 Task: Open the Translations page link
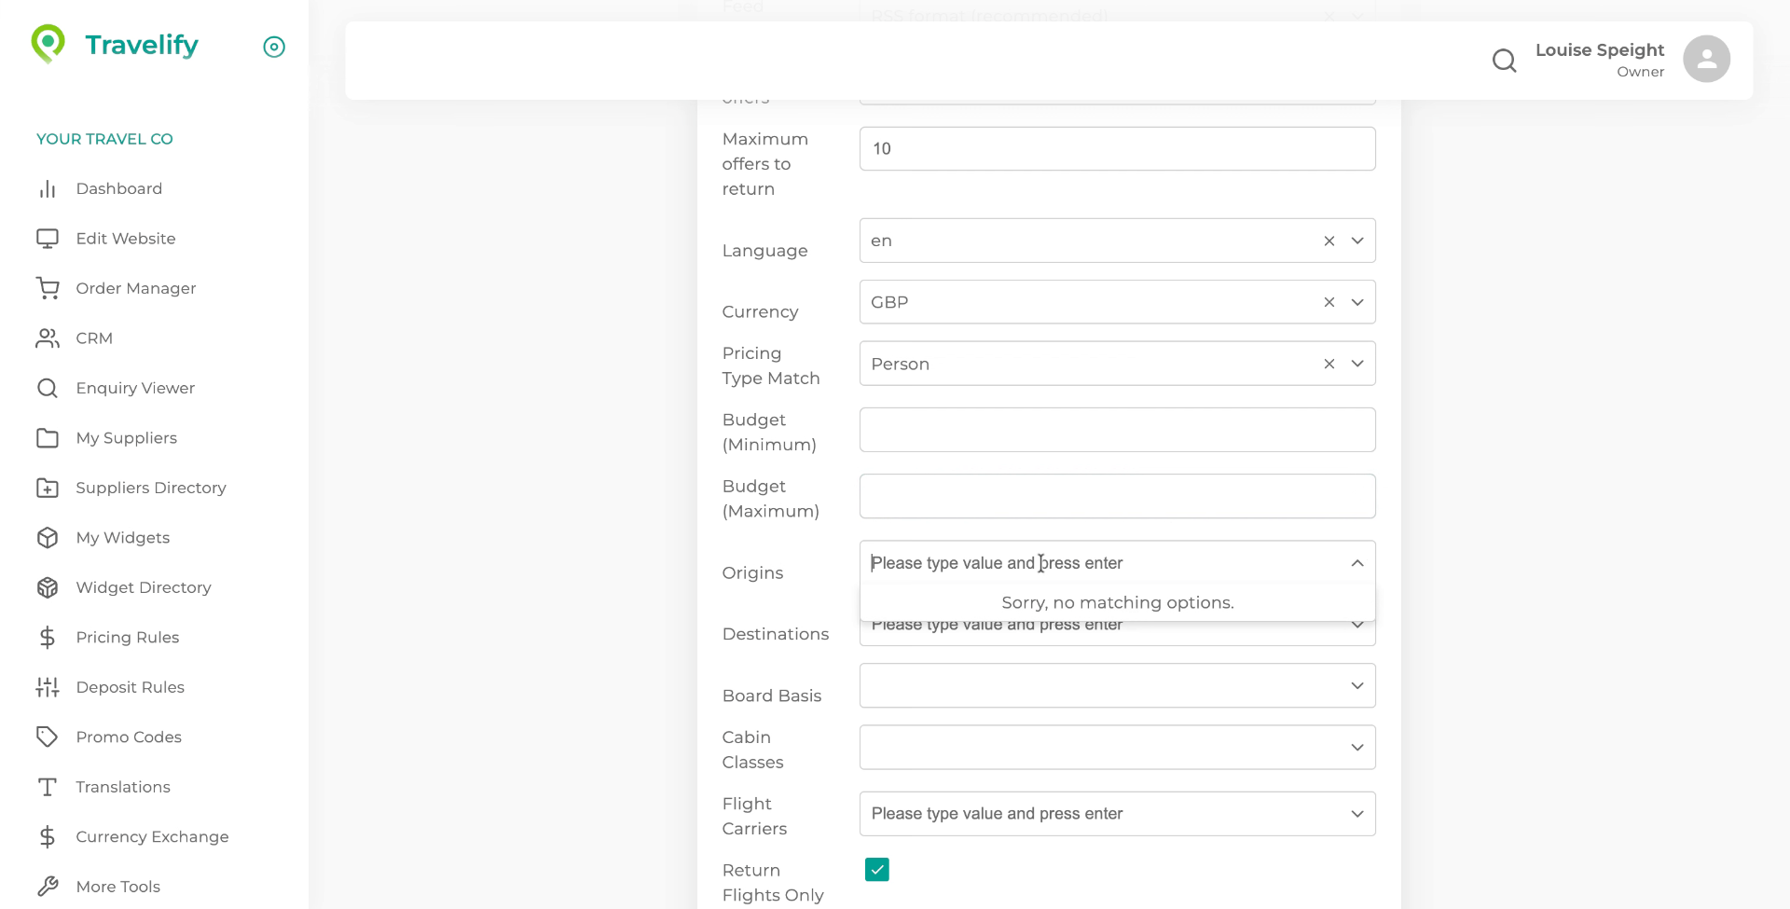pyautogui.click(x=122, y=787)
